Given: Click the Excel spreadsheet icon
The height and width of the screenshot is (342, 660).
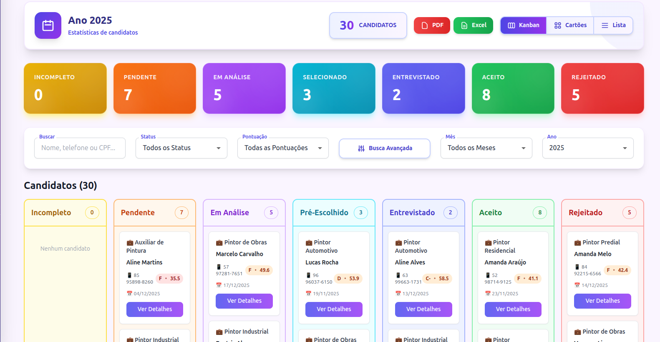Looking at the screenshot, I should click(x=464, y=25).
